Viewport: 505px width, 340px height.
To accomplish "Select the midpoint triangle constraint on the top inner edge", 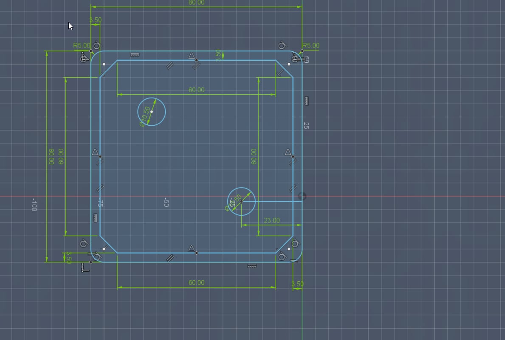I will coord(191,56).
